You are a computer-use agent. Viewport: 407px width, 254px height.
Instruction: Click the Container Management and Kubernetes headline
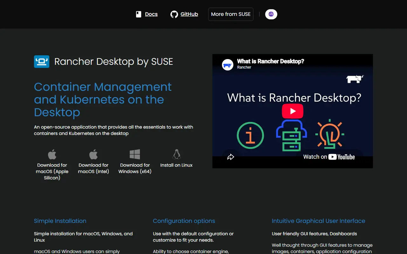click(x=103, y=100)
